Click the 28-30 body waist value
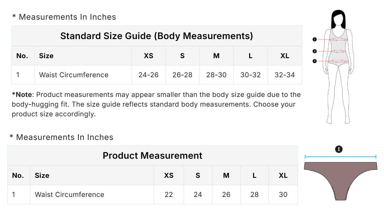The image size is (384, 216). click(216, 75)
